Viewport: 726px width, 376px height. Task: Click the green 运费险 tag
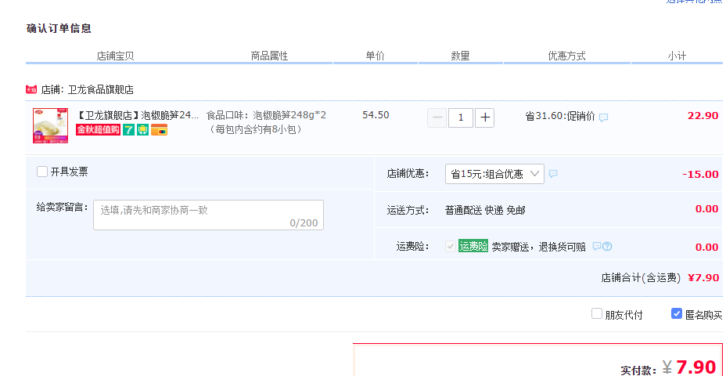click(473, 246)
